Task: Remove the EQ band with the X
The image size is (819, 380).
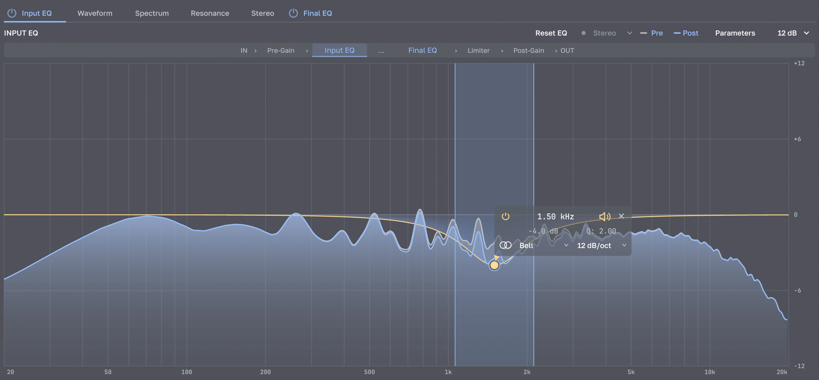Action: coord(621,216)
